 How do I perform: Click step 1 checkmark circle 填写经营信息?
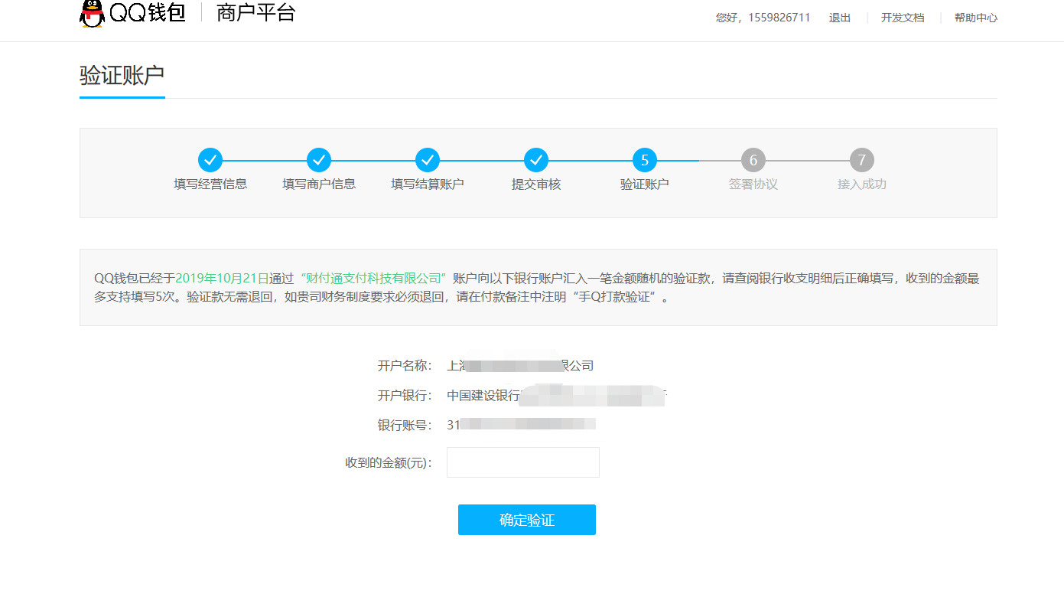point(210,160)
